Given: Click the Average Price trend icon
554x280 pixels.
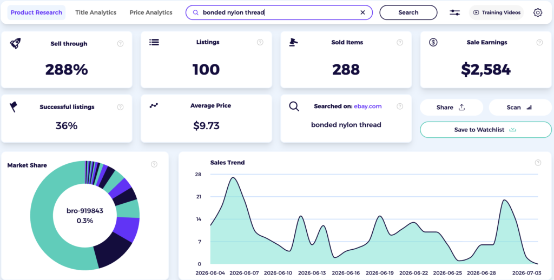Looking at the screenshot, I should click(154, 105).
